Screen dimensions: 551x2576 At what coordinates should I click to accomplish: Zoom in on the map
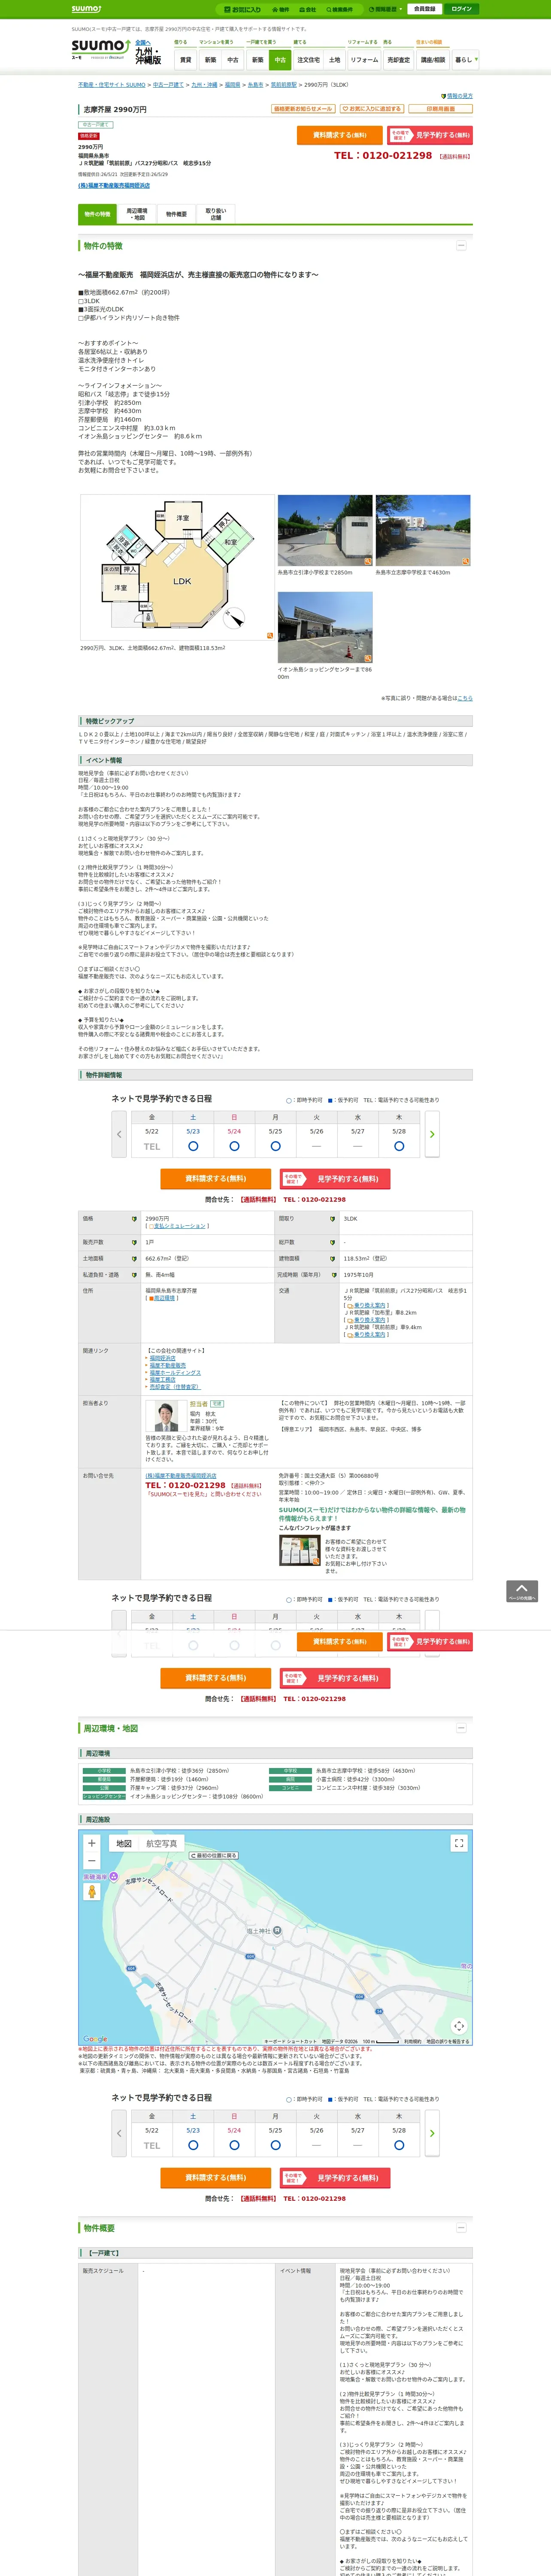coord(92,1843)
